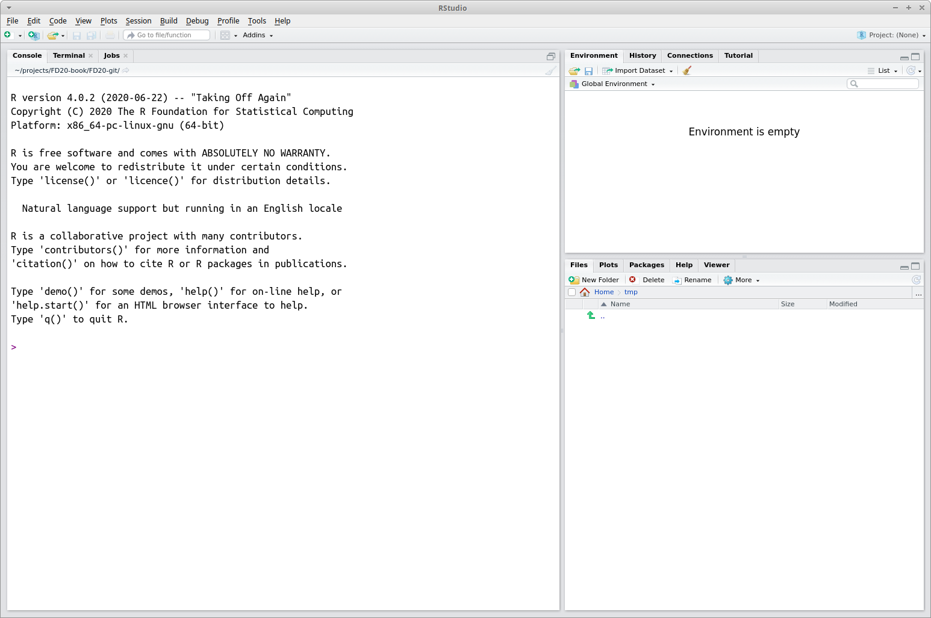Switch to the Jobs tab
Image resolution: width=931 pixels, height=618 pixels.
[111, 55]
